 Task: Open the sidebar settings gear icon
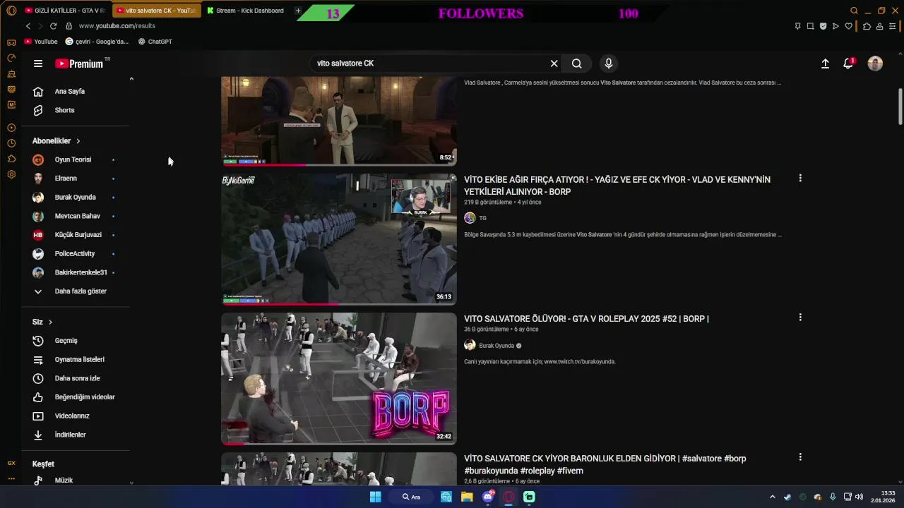11,174
